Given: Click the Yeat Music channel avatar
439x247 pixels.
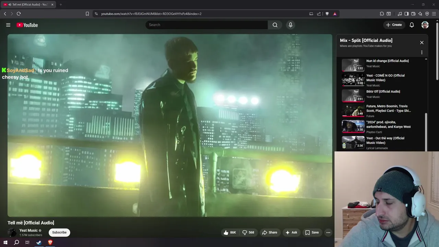Looking at the screenshot, I should point(12,232).
